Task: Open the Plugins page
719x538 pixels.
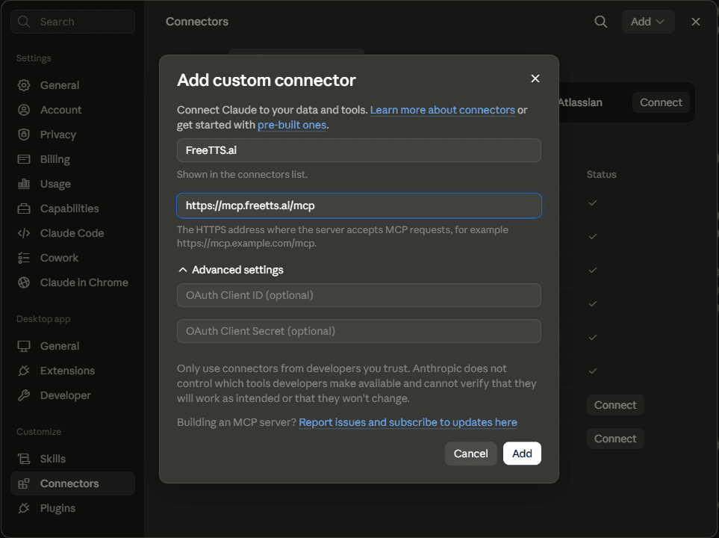Action: coord(72,508)
